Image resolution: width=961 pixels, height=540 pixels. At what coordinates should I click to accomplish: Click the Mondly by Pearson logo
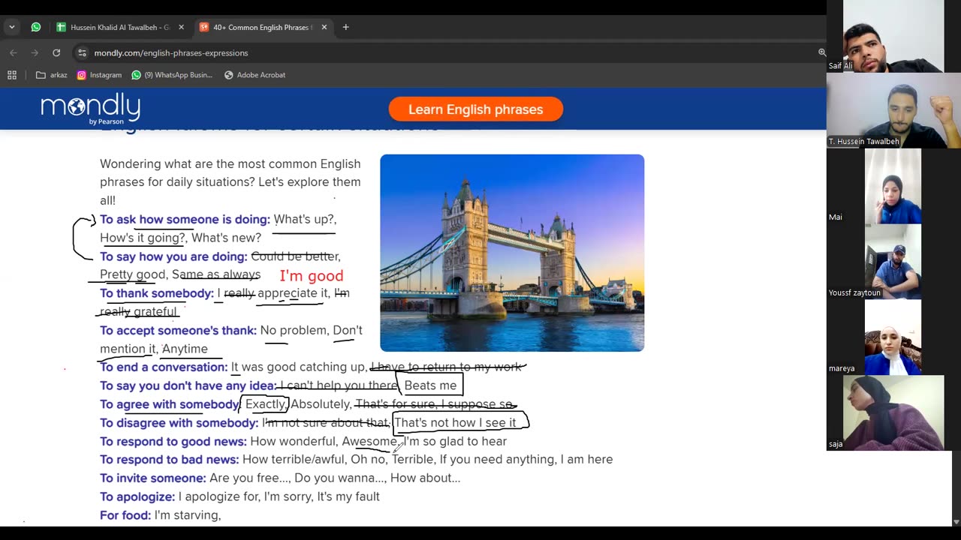coord(90,109)
